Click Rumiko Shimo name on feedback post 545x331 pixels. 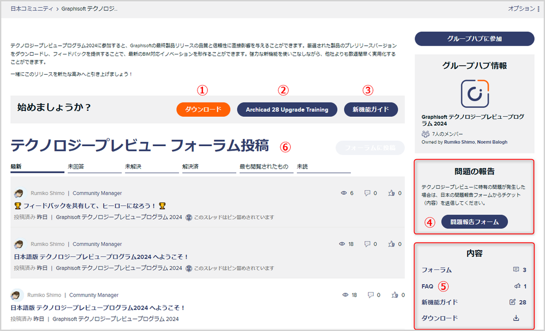point(47,193)
